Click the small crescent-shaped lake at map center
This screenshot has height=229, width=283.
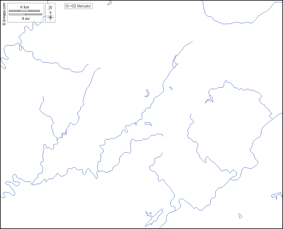[x=147, y=93]
